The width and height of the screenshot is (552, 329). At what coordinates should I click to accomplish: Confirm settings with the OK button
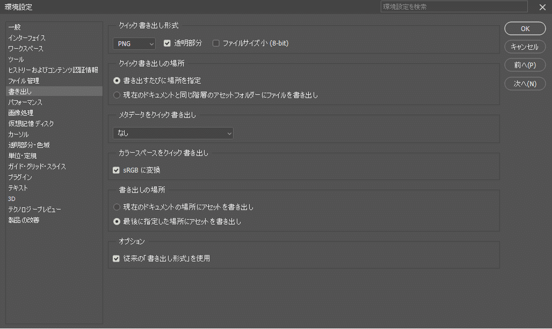525,29
